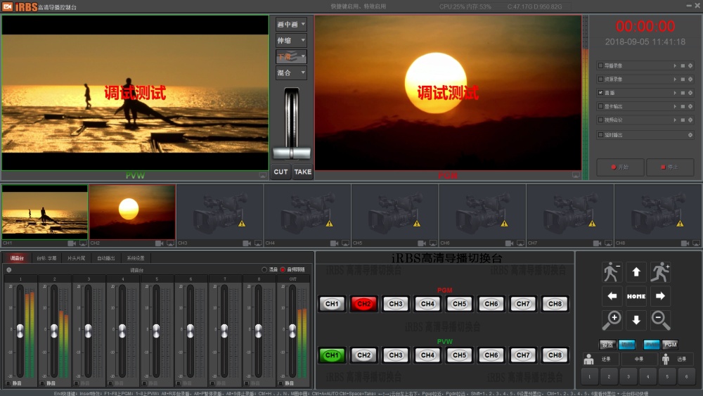Click the 开始 start button
Image resolution: width=703 pixels, height=396 pixels.
[620, 167]
